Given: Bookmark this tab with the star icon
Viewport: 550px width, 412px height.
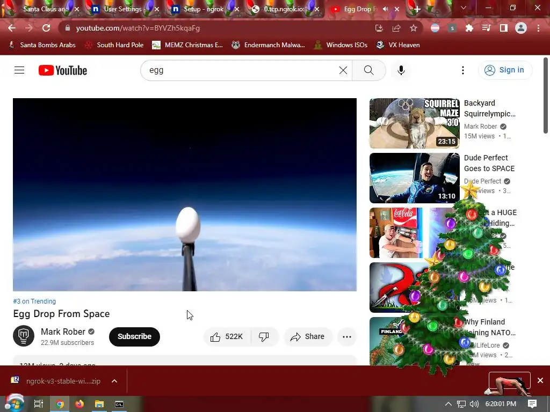Looking at the screenshot, I should (414, 28).
